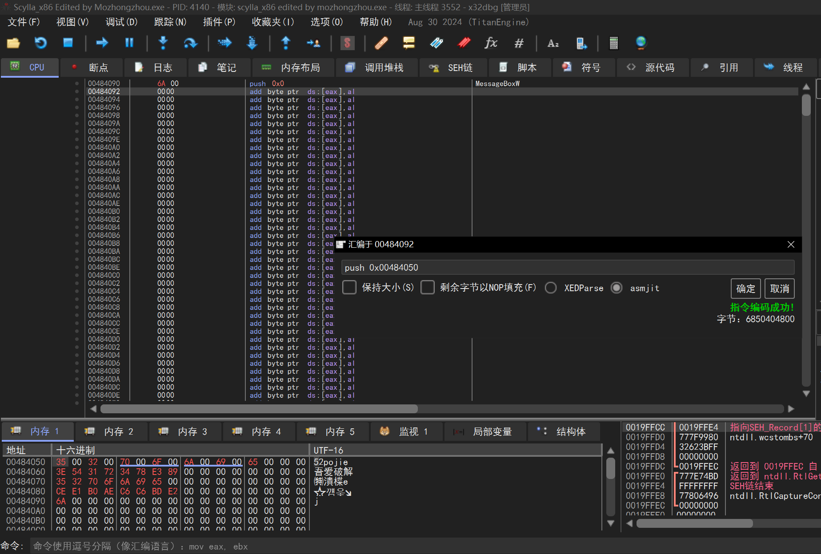Click the trace into icon
The image size is (821, 554).
224,43
